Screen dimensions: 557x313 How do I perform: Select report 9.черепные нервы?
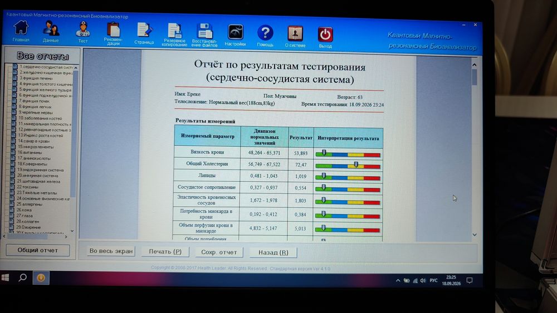36,112
